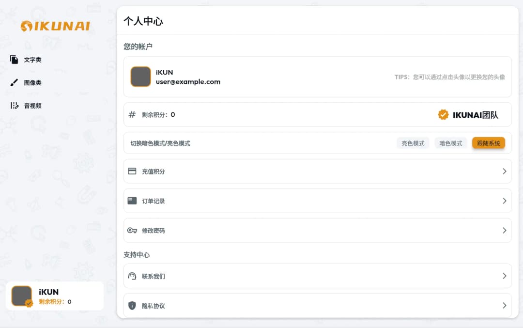This screenshot has width=523, height=328.
Task: Click account avatar to change profile picture
Action: [140, 77]
